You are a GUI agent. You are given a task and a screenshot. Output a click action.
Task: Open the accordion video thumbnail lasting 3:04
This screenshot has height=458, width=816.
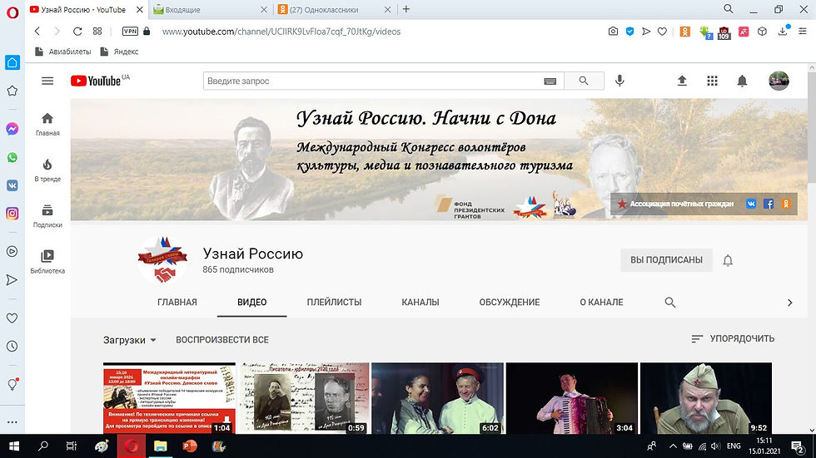[571, 398]
